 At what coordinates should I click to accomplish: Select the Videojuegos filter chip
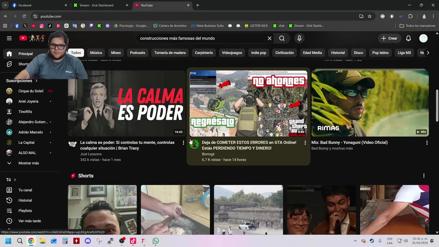coord(232,53)
